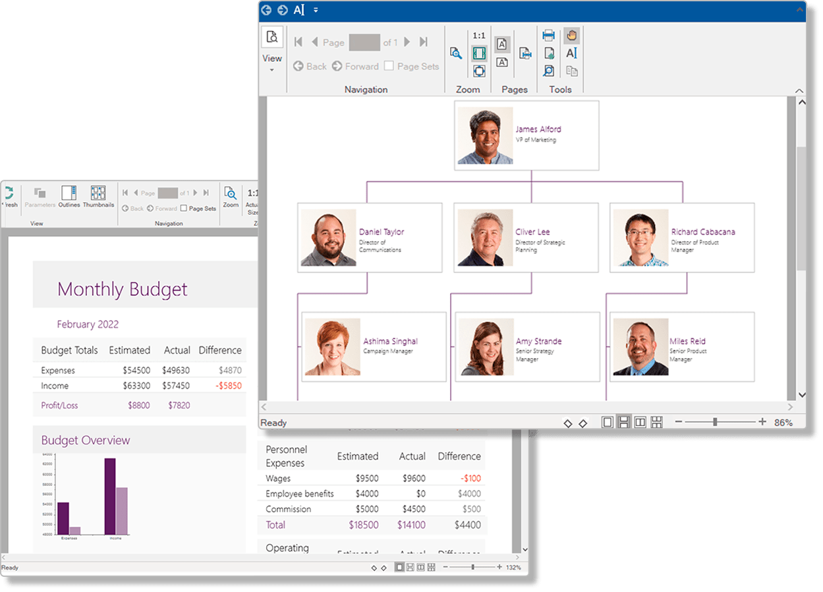823x592 pixels.
Task: Activate the text selection tool
Action: pyautogui.click(x=572, y=53)
